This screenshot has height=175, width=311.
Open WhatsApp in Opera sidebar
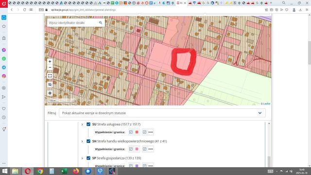pos(4,59)
